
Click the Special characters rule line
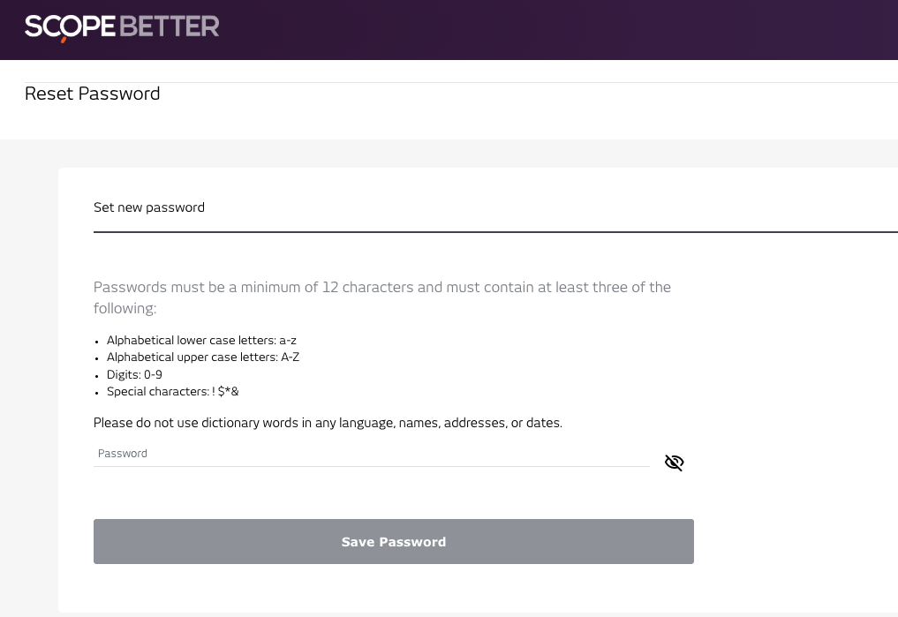click(x=173, y=392)
